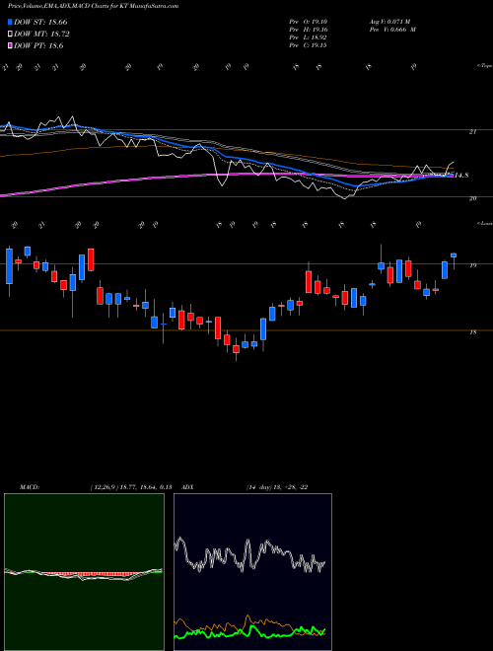493x651 pixels.
Task: Click the ADX '(14 day) 18, +28, -22' values
Action: click(276, 487)
